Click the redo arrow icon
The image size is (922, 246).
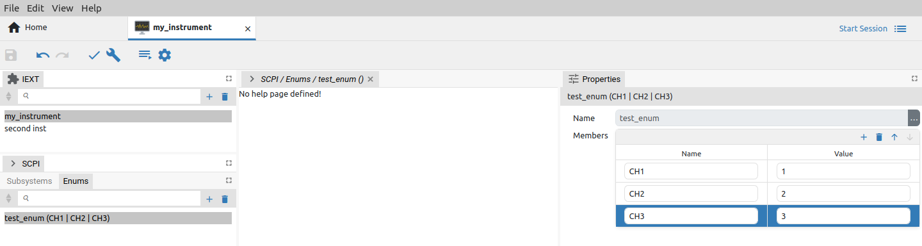click(62, 55)
